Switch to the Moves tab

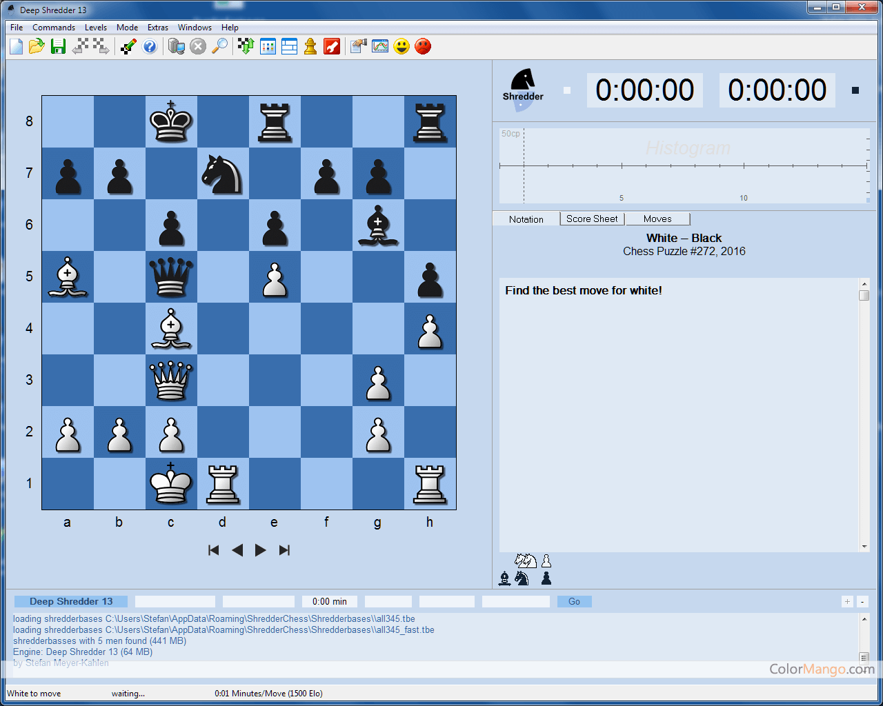(657, 219)
